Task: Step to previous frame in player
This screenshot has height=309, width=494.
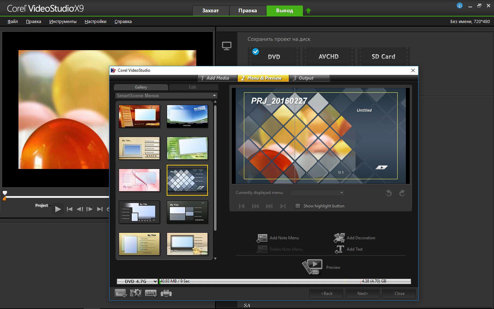Action: tap(80, 209)
